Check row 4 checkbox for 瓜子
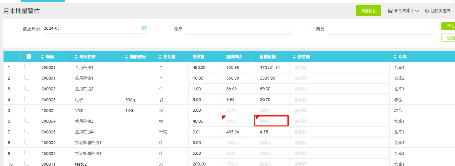This screenshot has height=166, width=455. click(x=27, y=99)
